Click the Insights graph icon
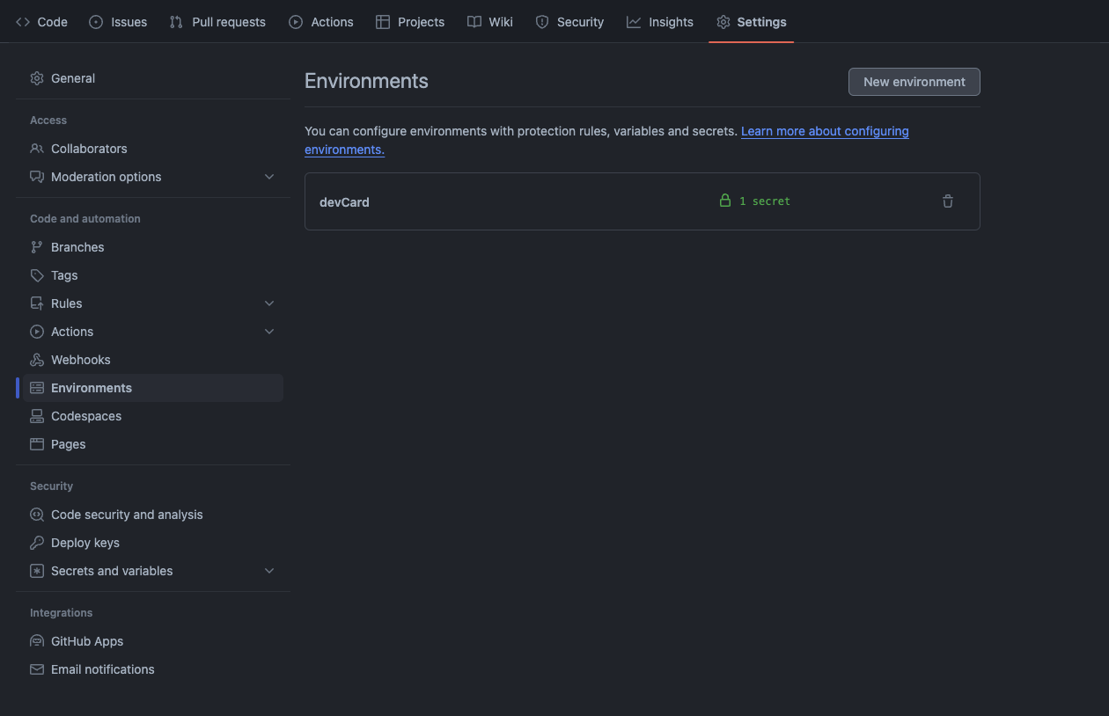The height and width of the screenshot is (716, 1109). click(x=634, y=22)
